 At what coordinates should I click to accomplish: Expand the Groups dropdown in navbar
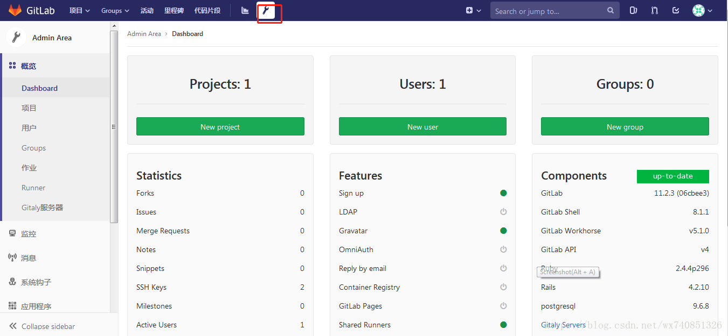115,10
